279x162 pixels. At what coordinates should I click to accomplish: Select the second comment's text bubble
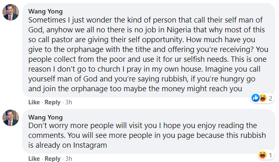point(149,131)
